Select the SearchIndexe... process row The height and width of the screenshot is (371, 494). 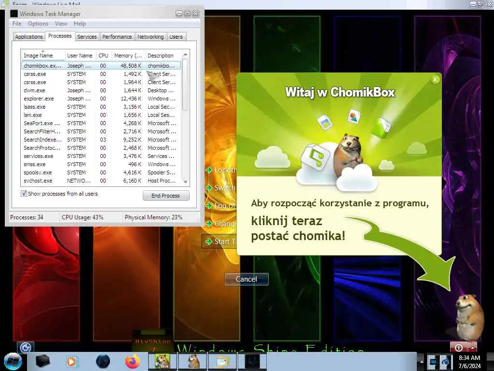point(101,140)
